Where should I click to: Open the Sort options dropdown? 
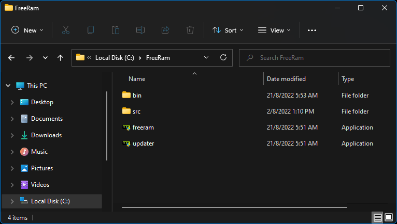pyautogui.click(x=228, y=30)
